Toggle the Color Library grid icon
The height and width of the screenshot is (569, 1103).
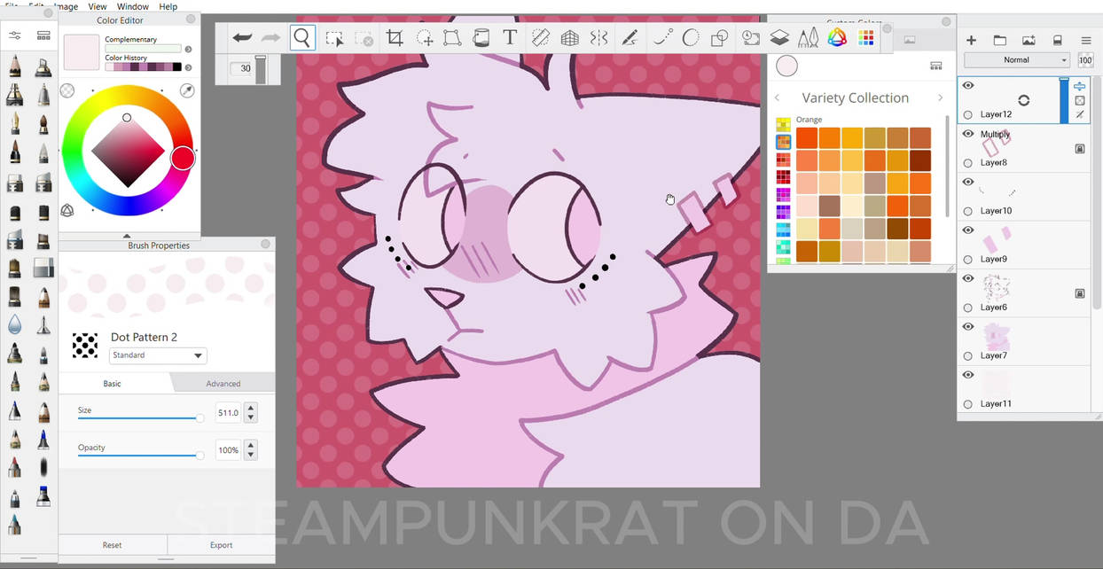[866, 38]
